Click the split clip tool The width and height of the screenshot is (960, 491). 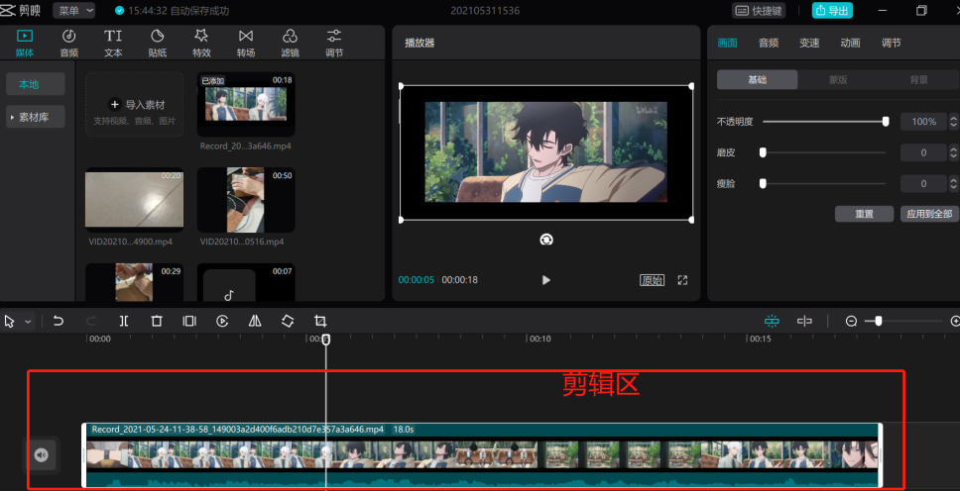(x=124, y=321)
